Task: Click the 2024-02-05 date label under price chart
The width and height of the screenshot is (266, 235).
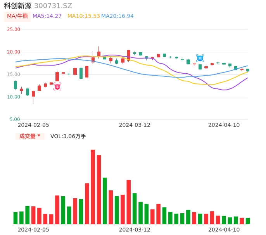Action: [33, 125]
